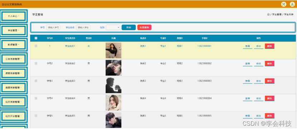
Task: Click the 专业2 cell
Action: 163,63
